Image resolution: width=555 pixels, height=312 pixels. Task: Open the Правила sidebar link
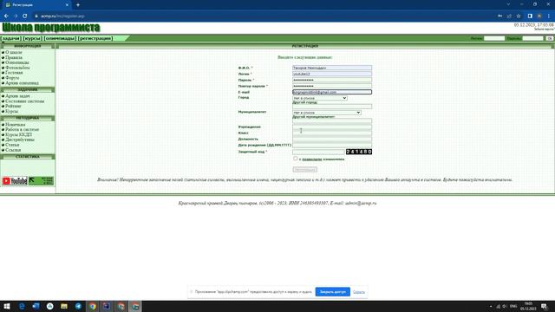coord(14,57)
